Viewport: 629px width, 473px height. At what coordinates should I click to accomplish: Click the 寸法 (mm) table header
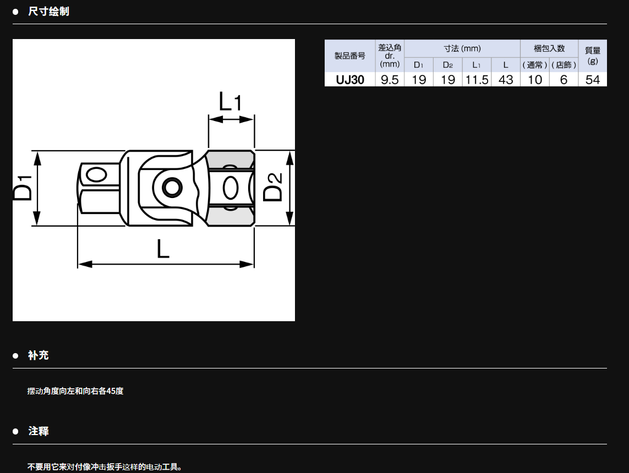(x=462, y=48)
